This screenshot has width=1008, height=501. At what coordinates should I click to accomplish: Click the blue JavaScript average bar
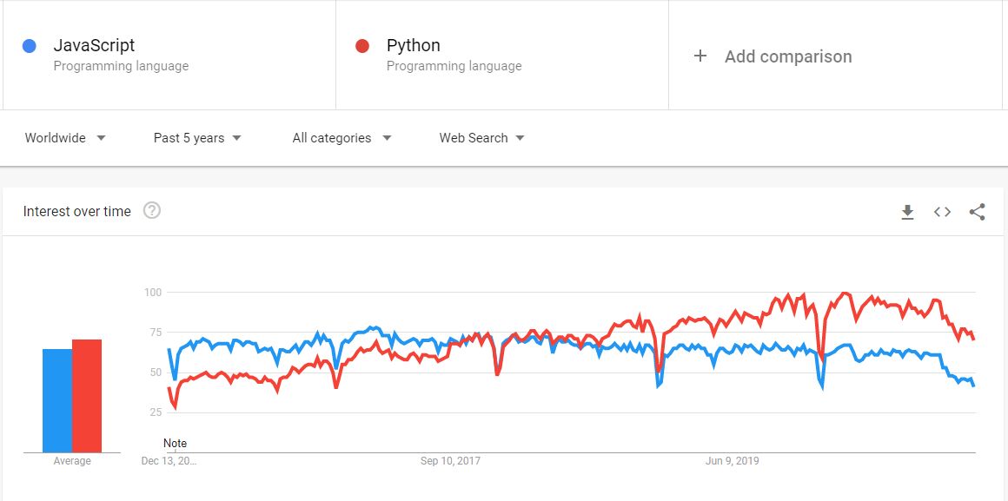57,400
